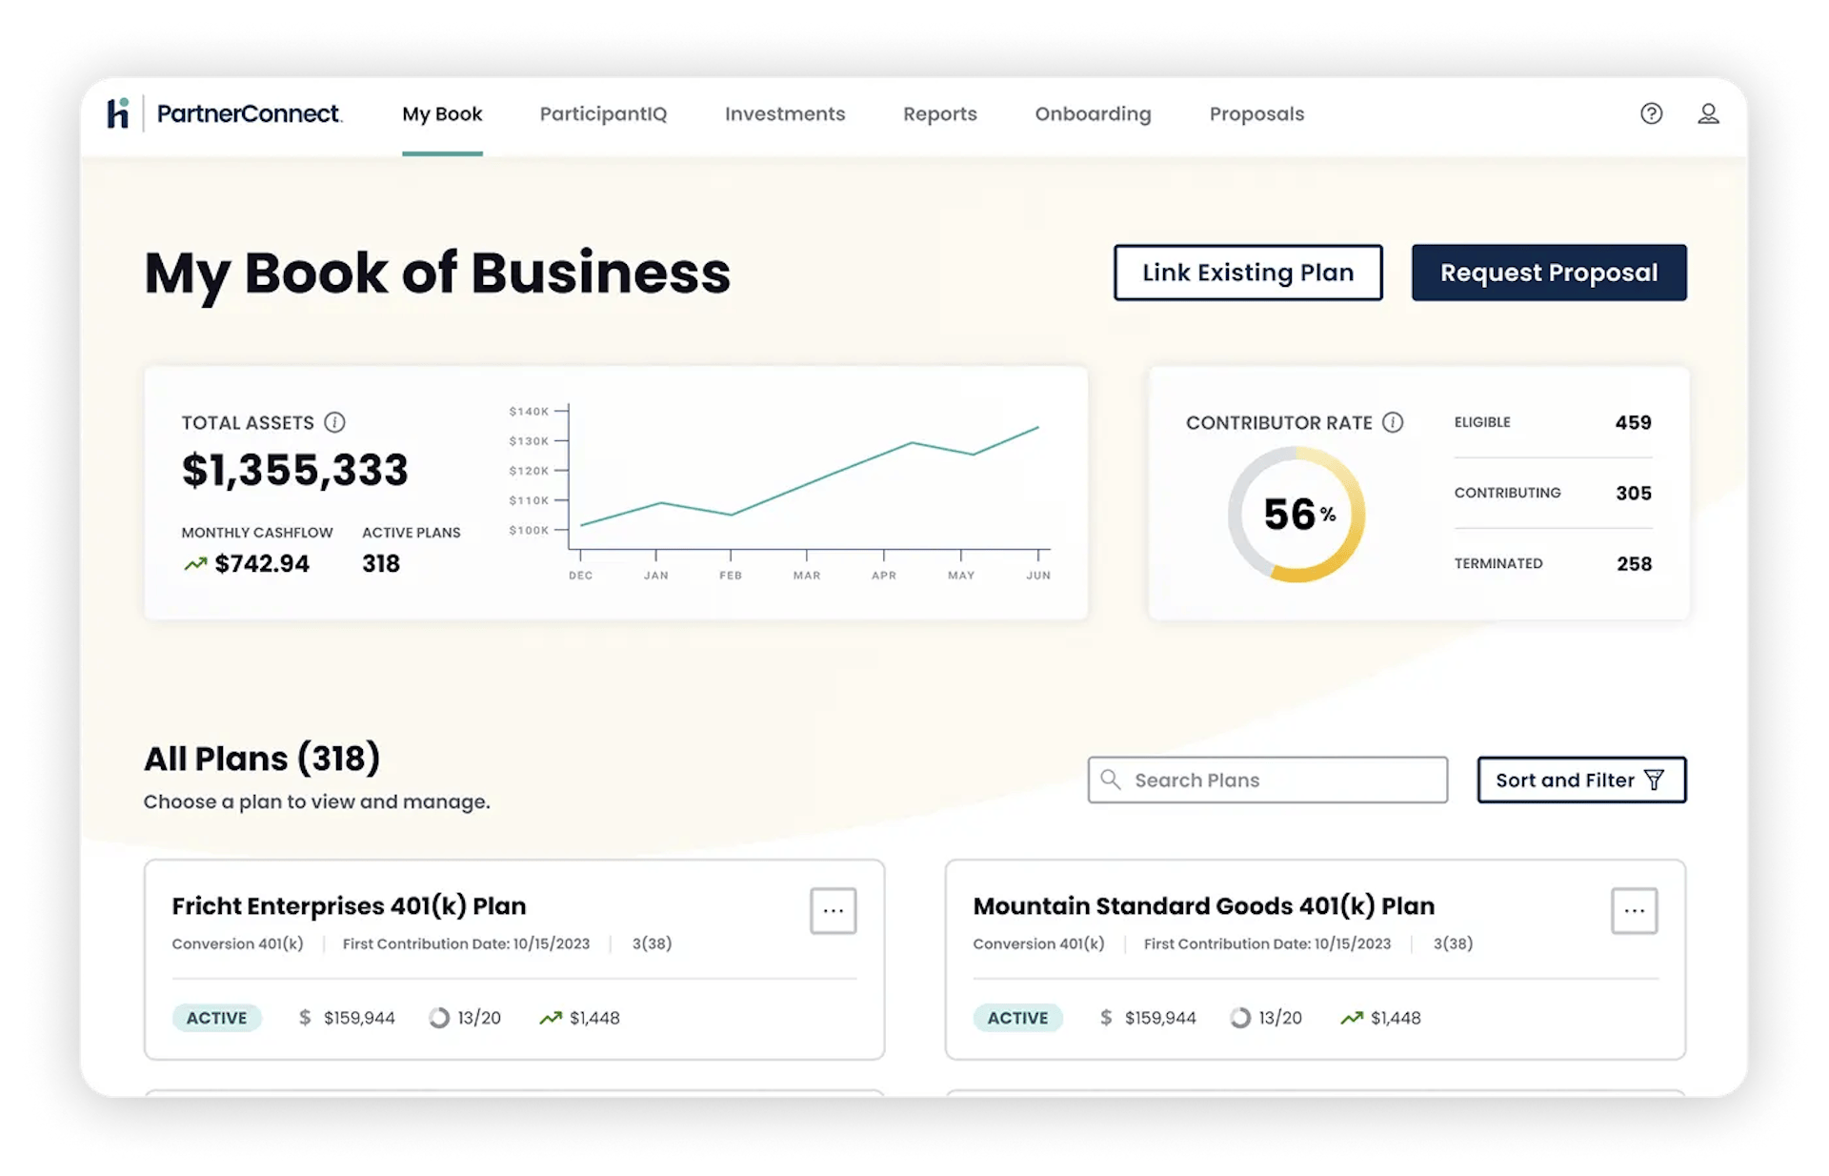Click Mountain Standard Goods participation ring icon
The width and height of the screenshot is (1829, 1176).
pos(1240,1018)
